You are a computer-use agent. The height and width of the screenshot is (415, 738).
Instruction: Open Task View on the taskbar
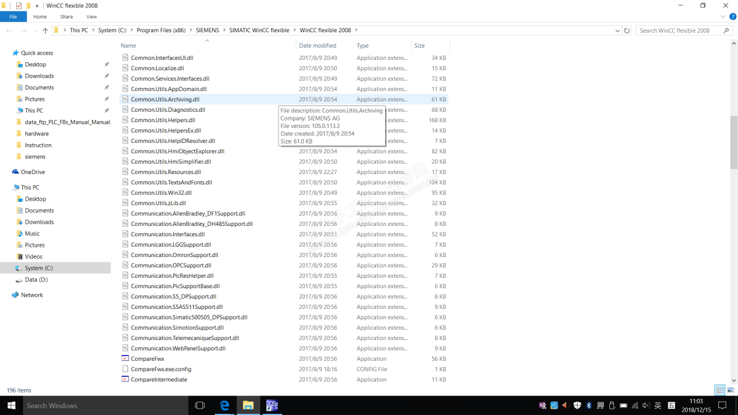click(x=199, y=405)
